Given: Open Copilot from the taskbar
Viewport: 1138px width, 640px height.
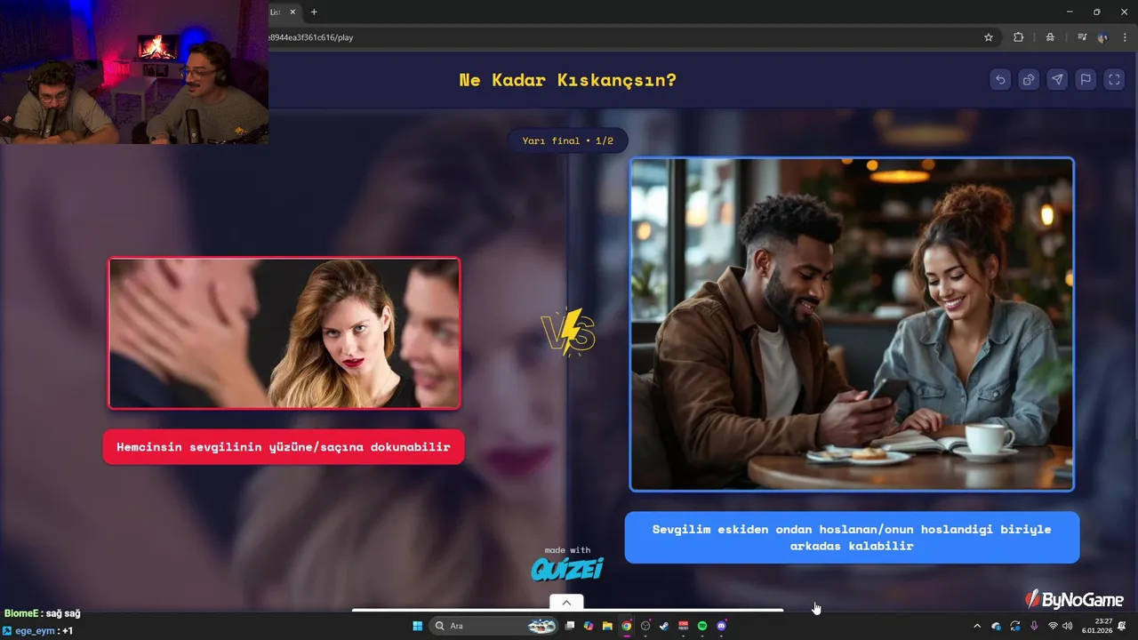Looking at the screenshot, I should pyautogui.click(x=589, y=626).
